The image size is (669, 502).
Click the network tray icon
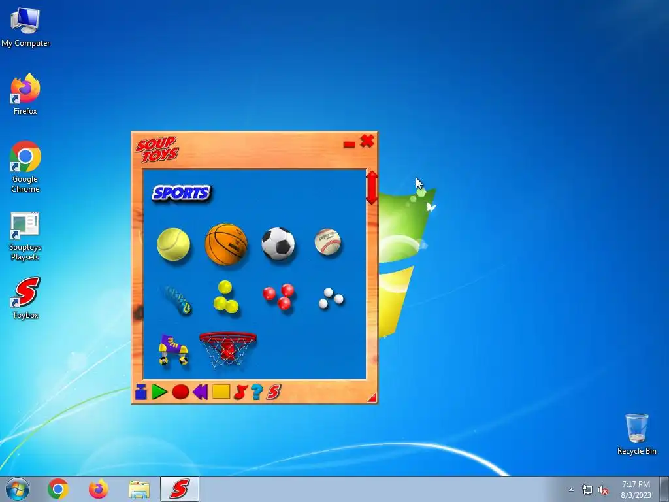click(x=587, y=490)
